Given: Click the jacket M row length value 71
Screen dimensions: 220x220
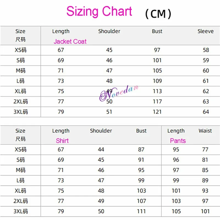Looking at the screenshot, I should click(61, 71).
